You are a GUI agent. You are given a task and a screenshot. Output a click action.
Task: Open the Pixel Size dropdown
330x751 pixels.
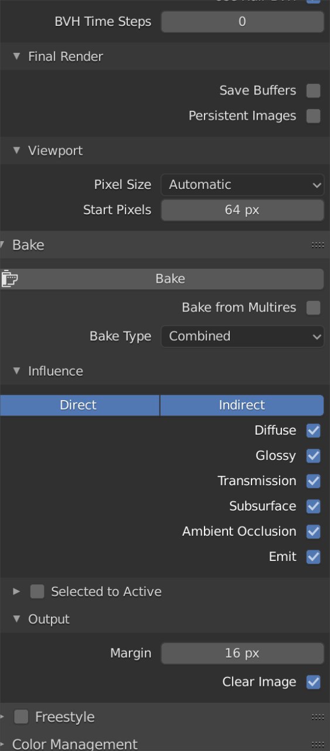[242, 185]
